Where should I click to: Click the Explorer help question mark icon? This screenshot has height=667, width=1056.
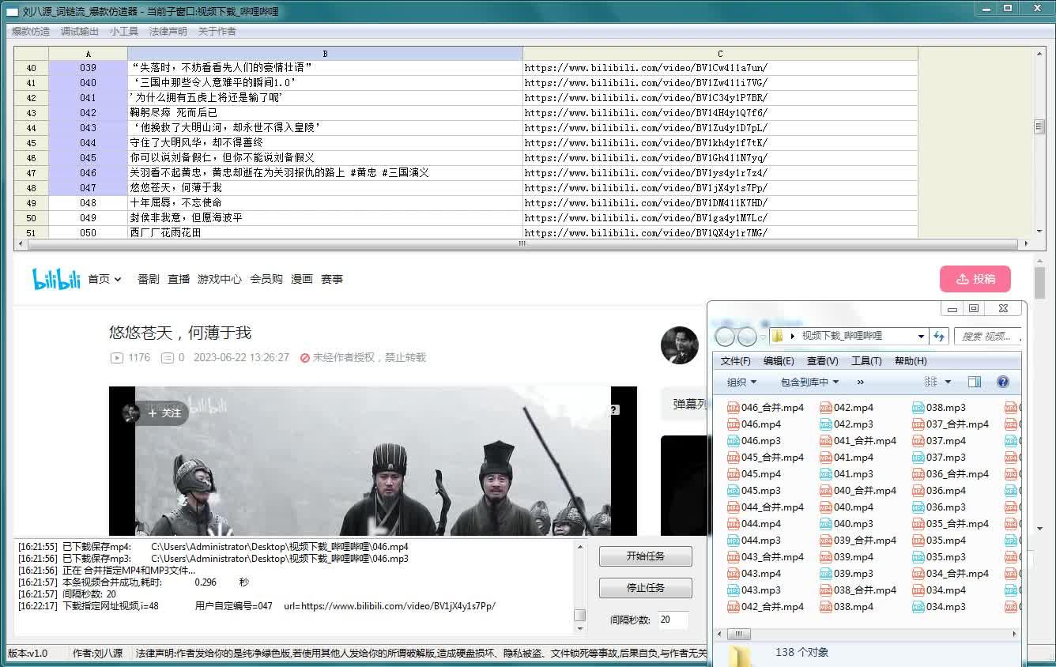(x=1002, y=382)
